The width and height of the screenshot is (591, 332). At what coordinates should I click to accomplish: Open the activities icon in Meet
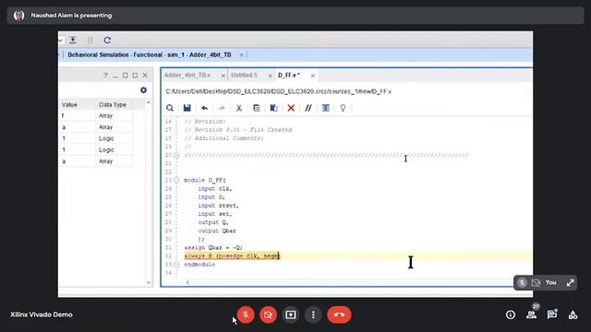[573, 314]
